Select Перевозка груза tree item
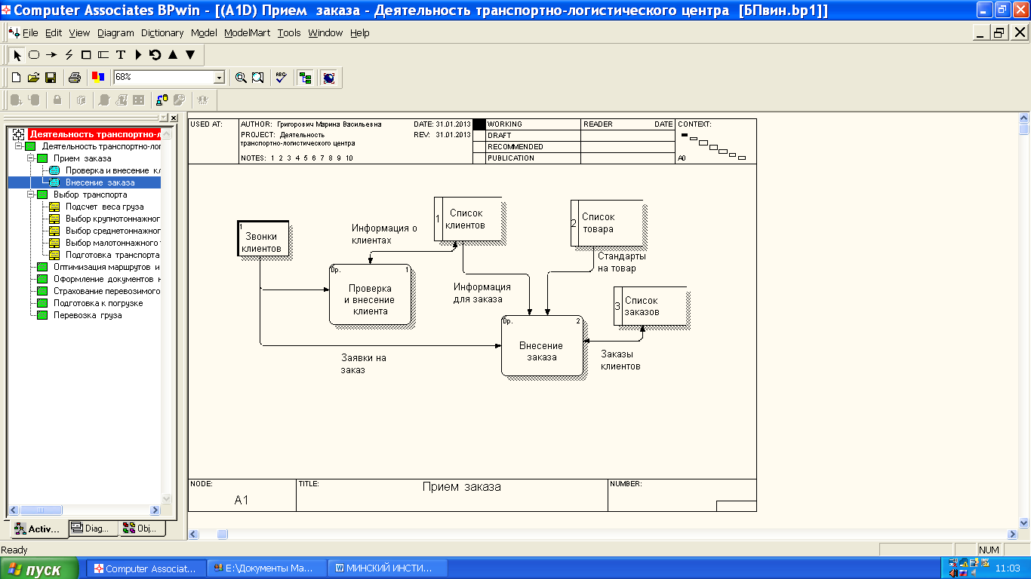This screenshot has width=1031, height=579. tap(88, 315)
